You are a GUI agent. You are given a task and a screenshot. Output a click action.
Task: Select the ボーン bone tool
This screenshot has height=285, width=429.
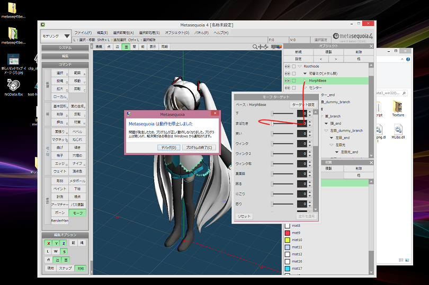click(60, 213)
